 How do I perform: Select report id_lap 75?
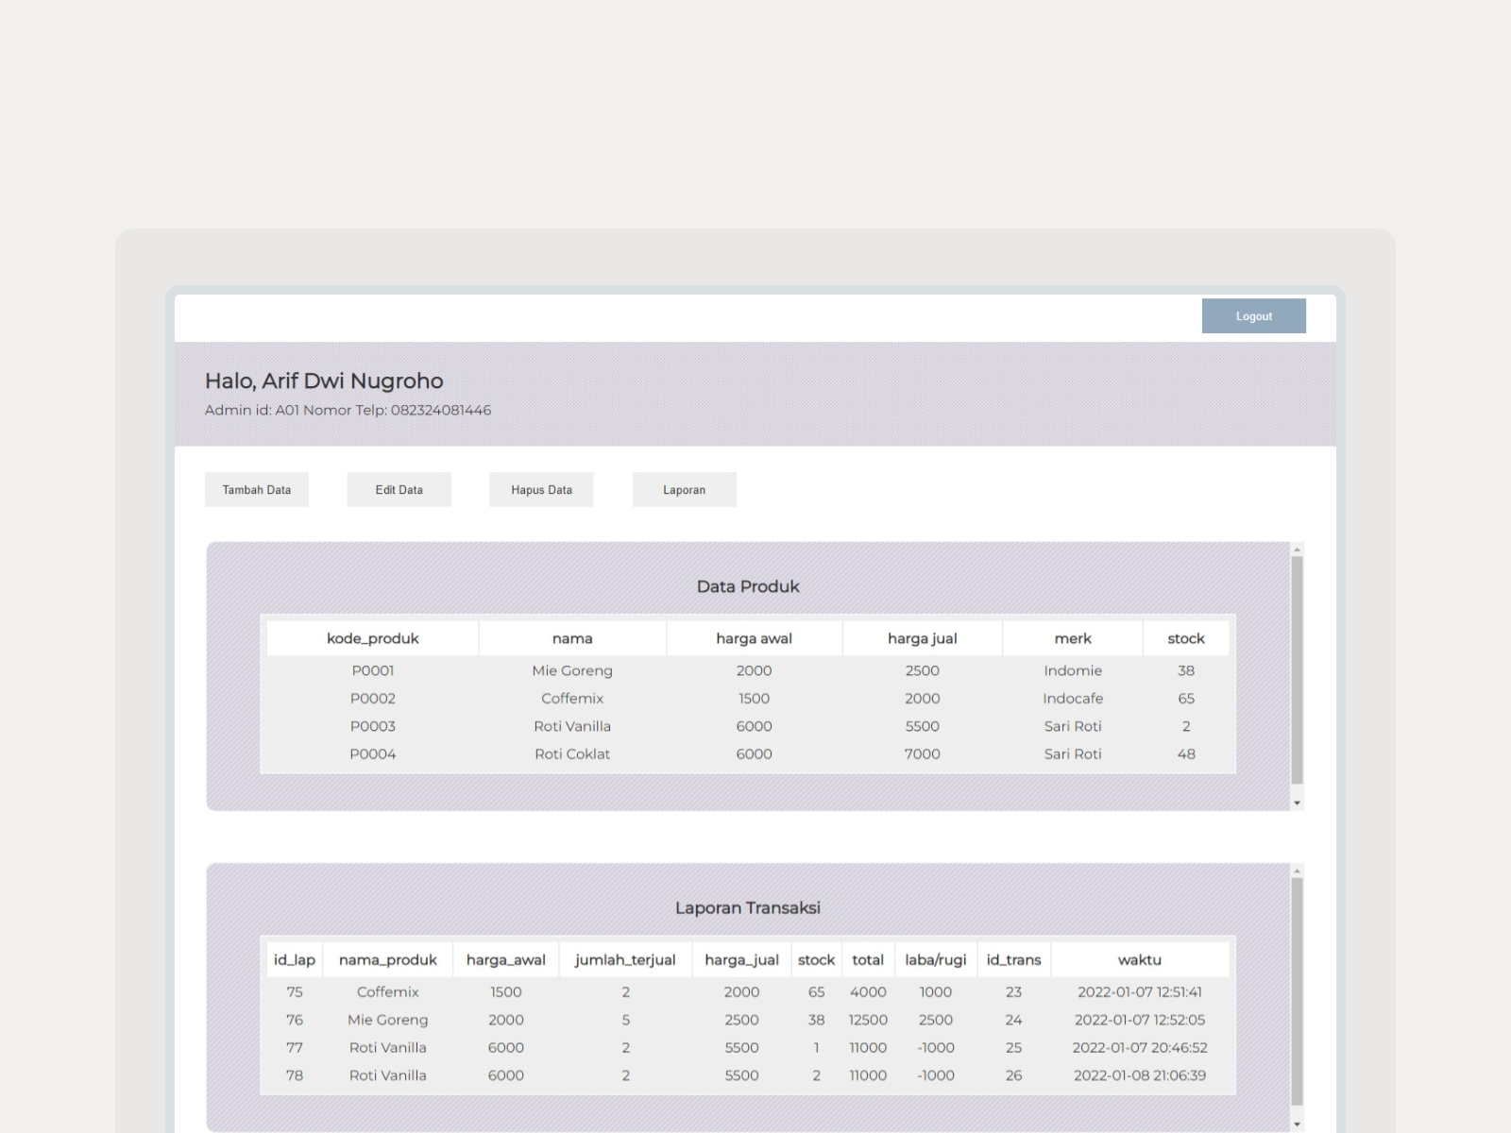[x=295, y=991]
